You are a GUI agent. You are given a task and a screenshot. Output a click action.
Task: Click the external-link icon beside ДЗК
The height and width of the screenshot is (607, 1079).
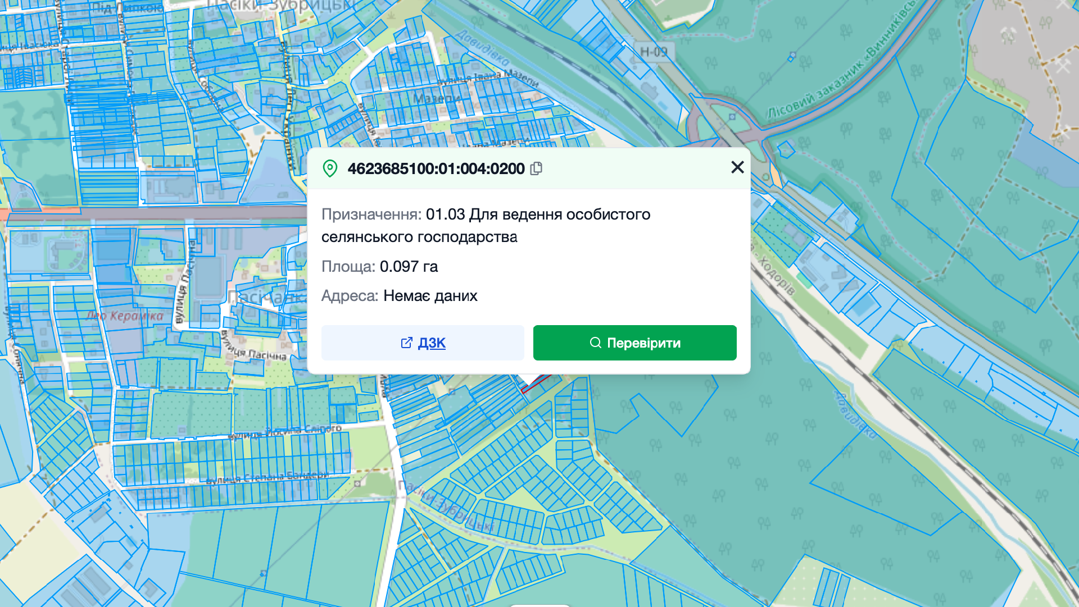point(406,343)
